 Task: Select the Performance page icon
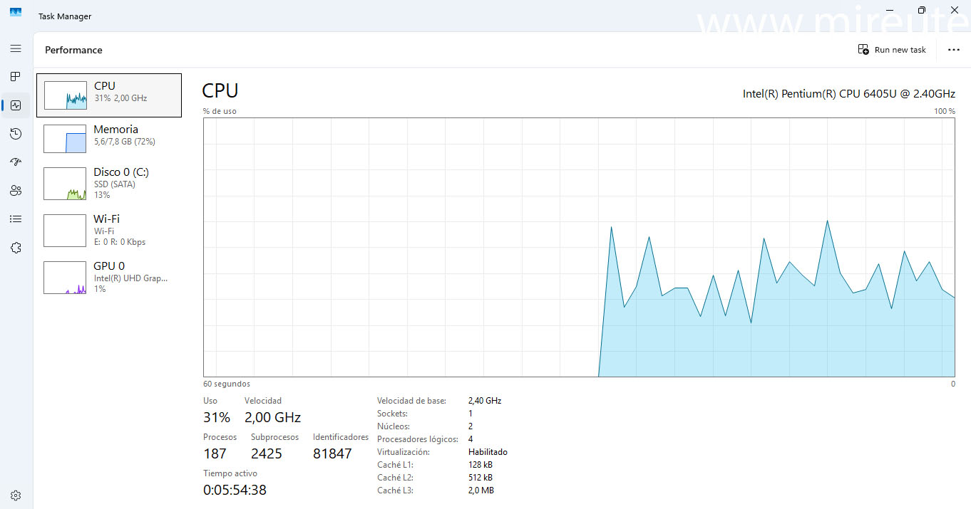(x=16, y=105)
